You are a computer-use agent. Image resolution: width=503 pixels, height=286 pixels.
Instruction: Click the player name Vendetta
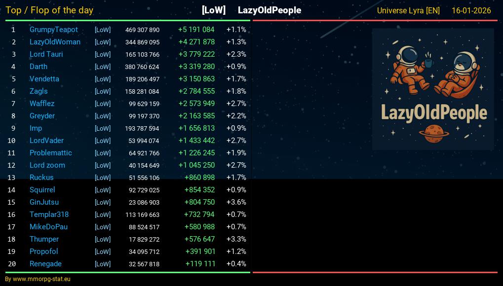coord(44,79)
